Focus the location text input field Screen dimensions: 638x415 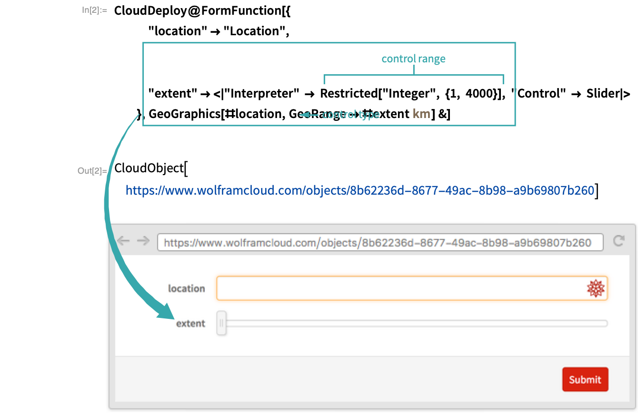(400, 288)
